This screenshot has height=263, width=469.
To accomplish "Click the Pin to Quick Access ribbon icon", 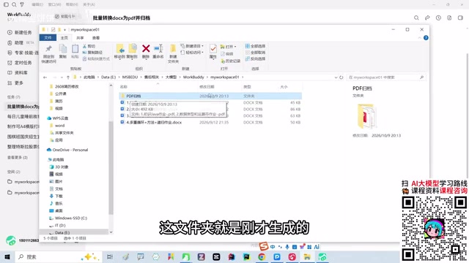I will tap(48, 53).
